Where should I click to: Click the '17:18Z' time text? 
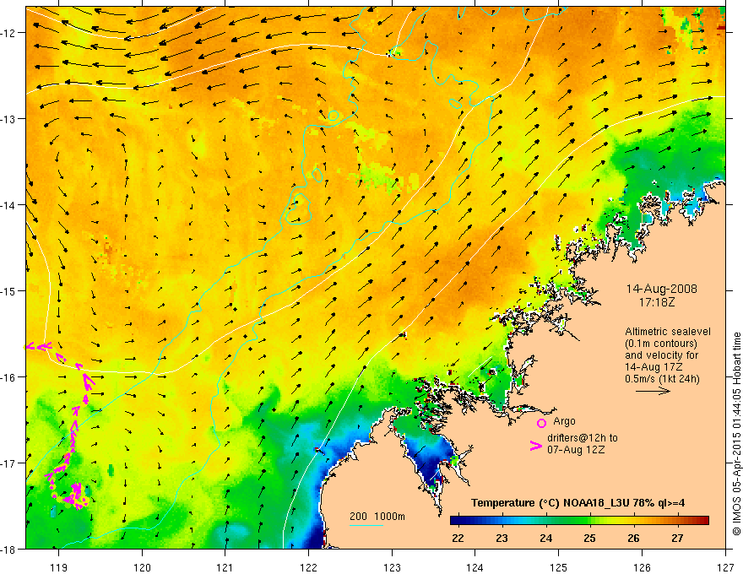click(657, 301)
